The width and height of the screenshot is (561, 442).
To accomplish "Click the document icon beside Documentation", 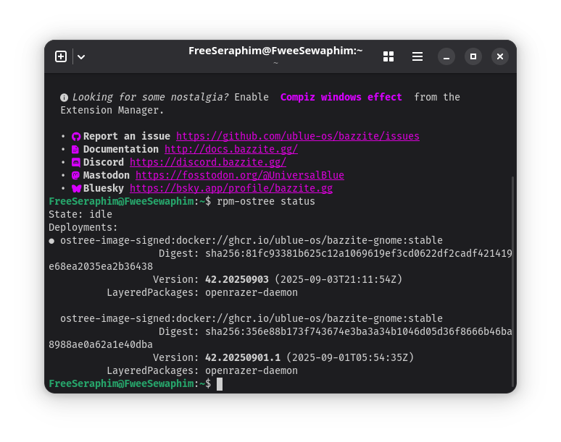I will point(75,150).
